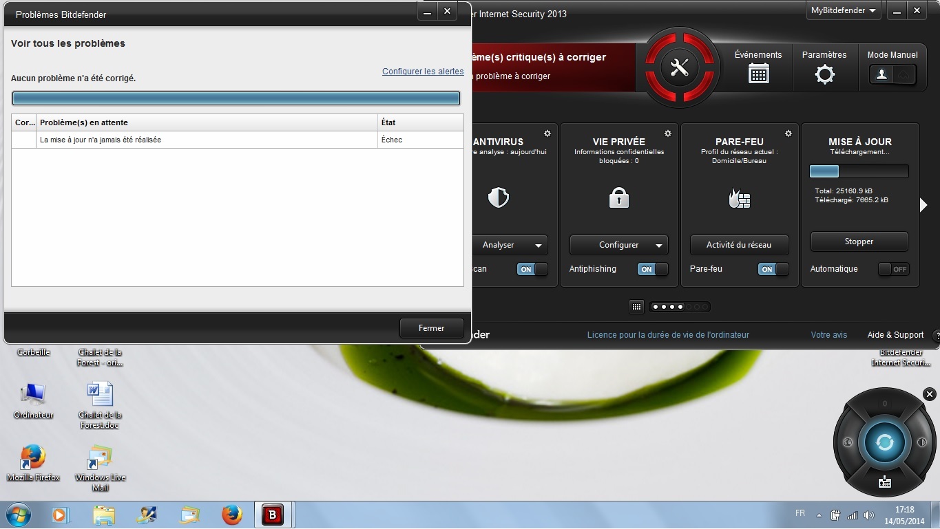Viewport: 940px width, 529px height.
Task: Launch Firefox from the taskbar
Action: coord(232,515)
